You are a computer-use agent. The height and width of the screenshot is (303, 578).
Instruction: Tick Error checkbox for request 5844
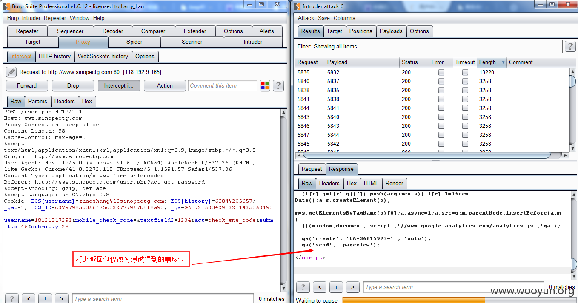[x=441, y=108]
